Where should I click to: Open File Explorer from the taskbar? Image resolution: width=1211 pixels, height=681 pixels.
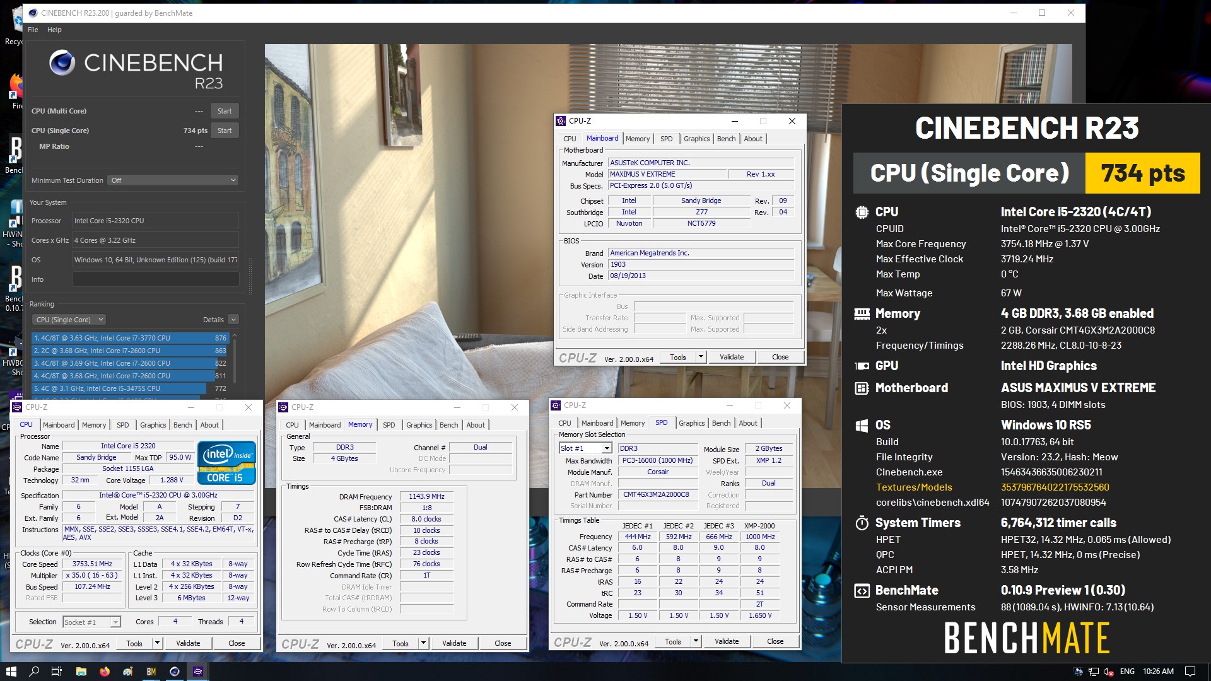point(81,672)
